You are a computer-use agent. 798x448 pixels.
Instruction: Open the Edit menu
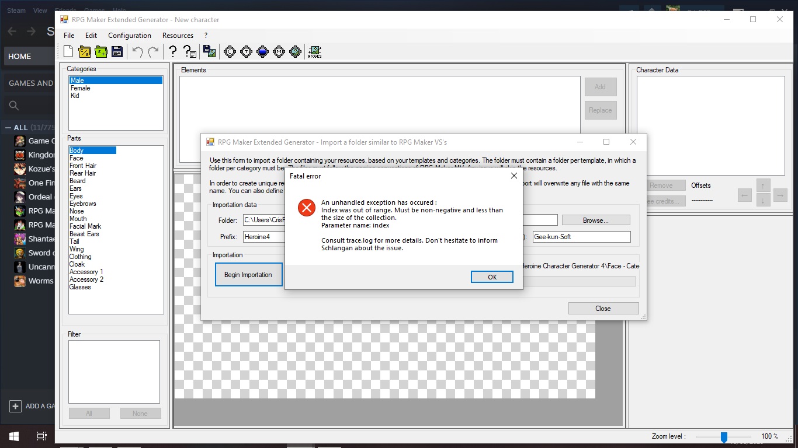(x=91, y=36)
